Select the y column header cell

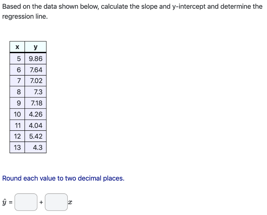[35, 47]
